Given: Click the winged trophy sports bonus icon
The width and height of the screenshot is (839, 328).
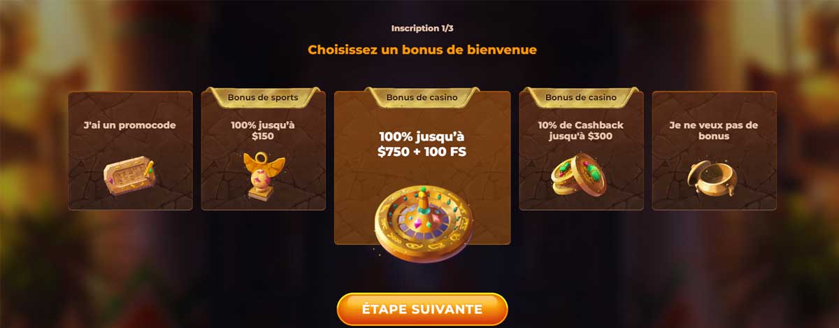Looking at the screenshot, I should coord(263,176).
